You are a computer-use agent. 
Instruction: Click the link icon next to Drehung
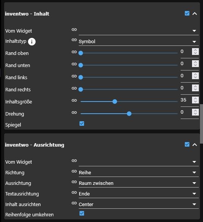74,113
